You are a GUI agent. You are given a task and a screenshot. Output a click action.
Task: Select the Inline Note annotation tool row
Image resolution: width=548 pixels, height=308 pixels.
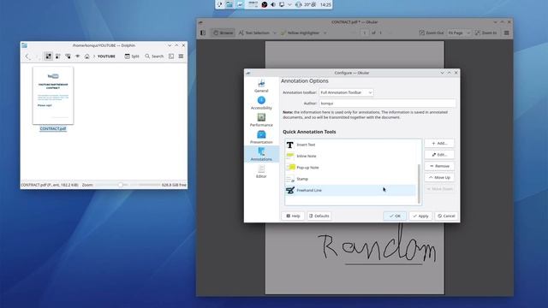tap(350, 156)
